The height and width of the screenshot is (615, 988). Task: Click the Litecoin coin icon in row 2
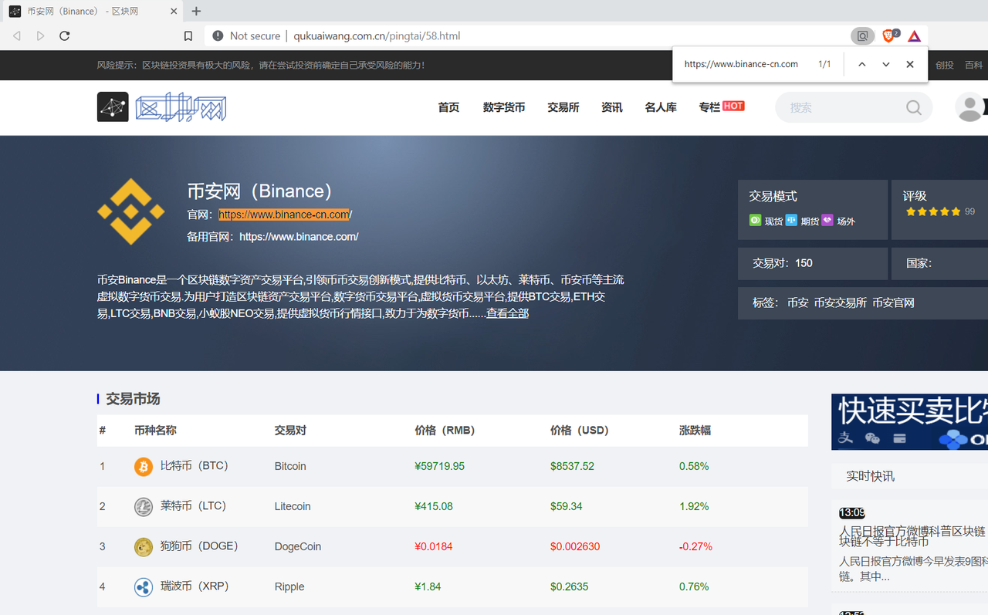point(144,506)
